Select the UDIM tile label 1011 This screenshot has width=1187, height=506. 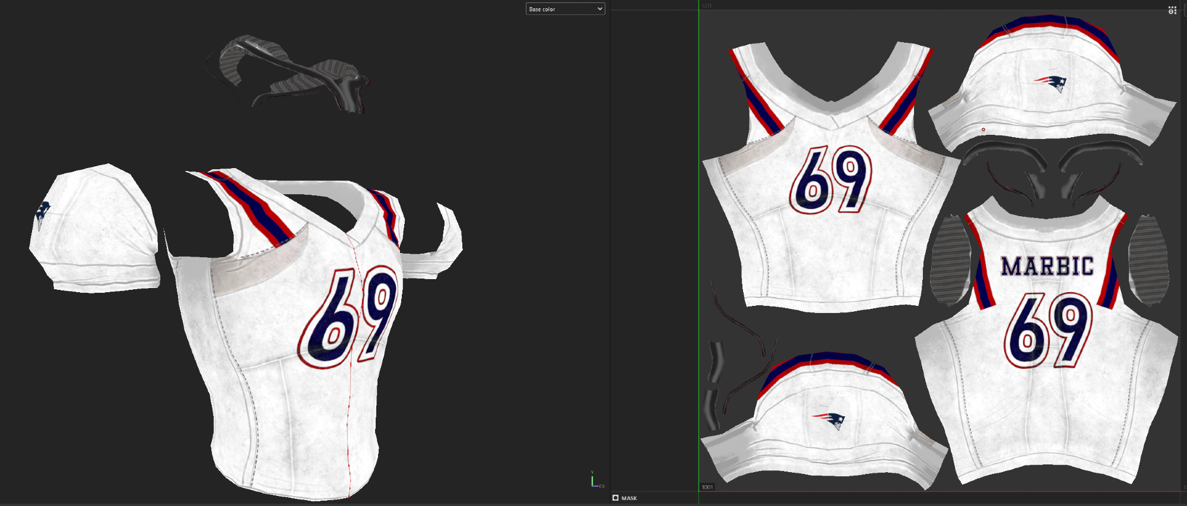[707, 5]
